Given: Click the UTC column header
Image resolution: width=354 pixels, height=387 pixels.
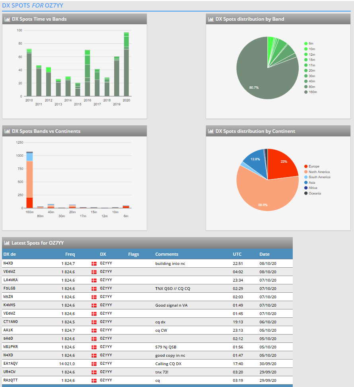Looking at the screenshot, I should tap(237, 254).
